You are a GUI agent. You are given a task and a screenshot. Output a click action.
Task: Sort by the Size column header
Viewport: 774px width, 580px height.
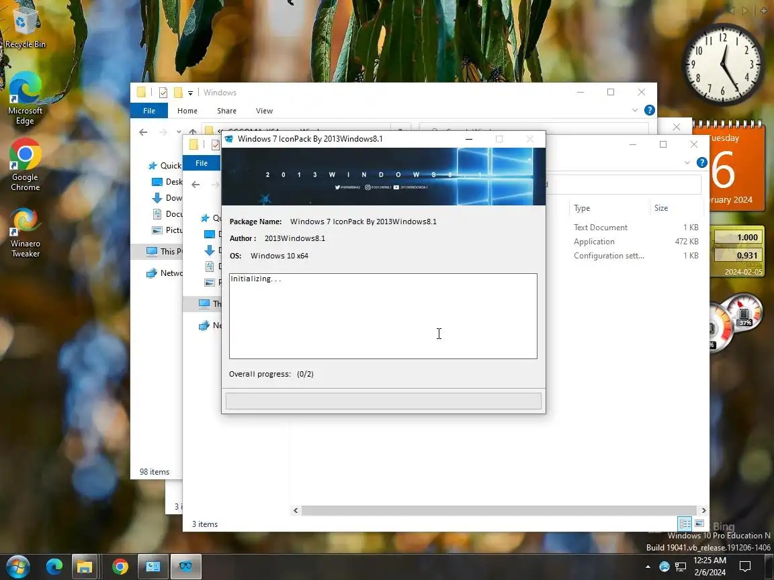(x=677, y=207)
